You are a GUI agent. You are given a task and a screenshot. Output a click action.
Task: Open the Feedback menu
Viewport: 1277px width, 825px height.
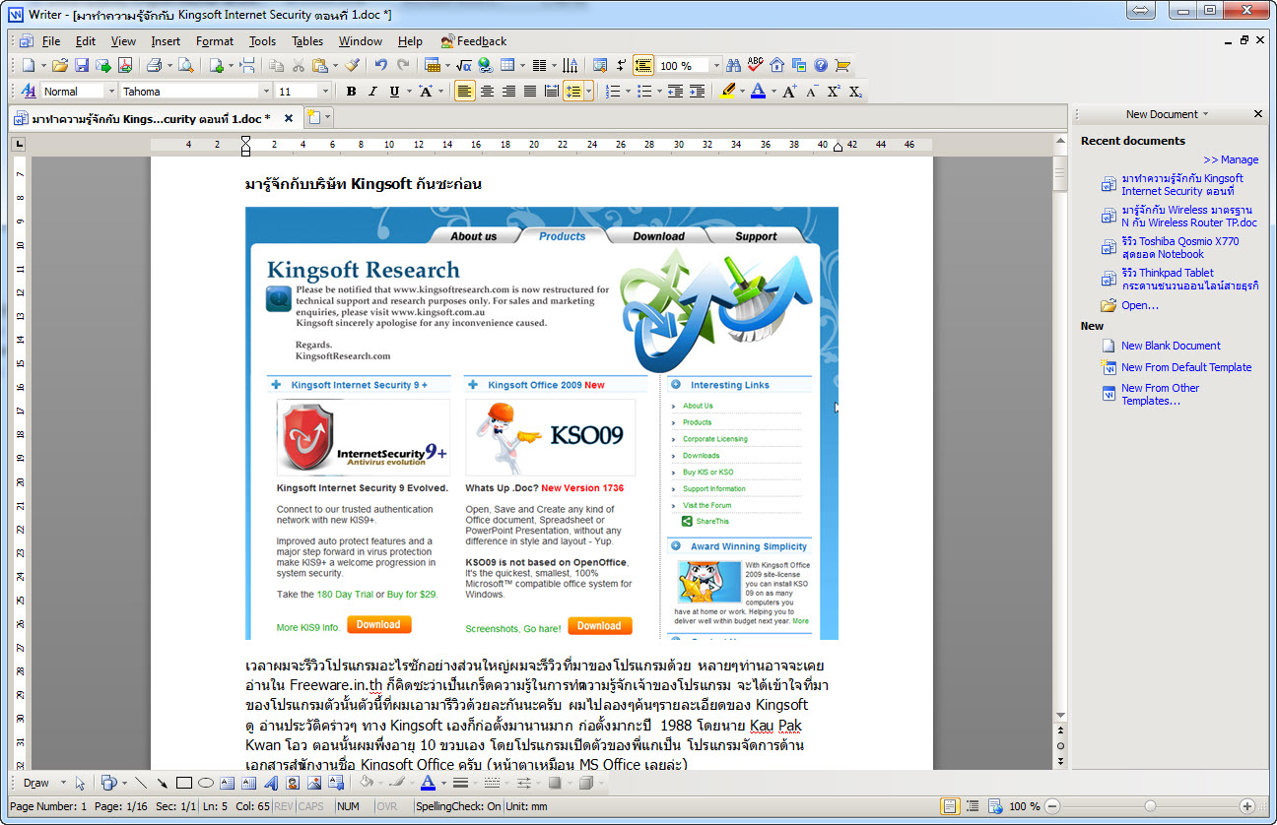click(474, 41)
